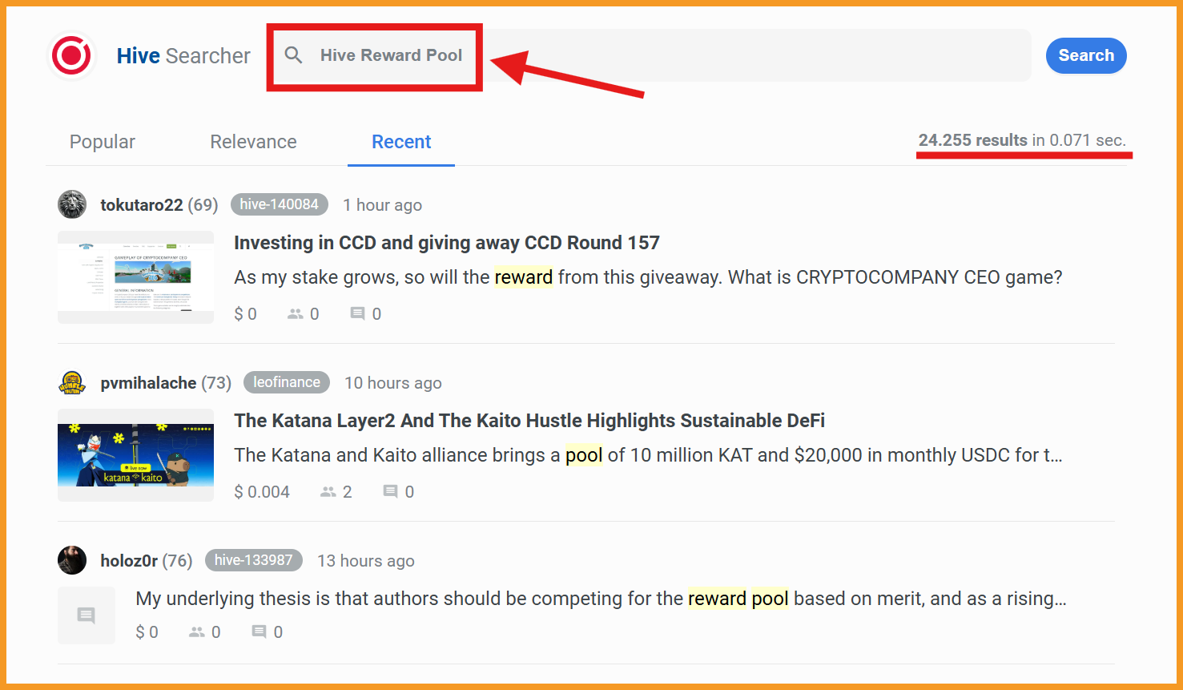Open pvmihalache's avatar icon
Screen dimensions: 1183x690
(x=72, y=382)
